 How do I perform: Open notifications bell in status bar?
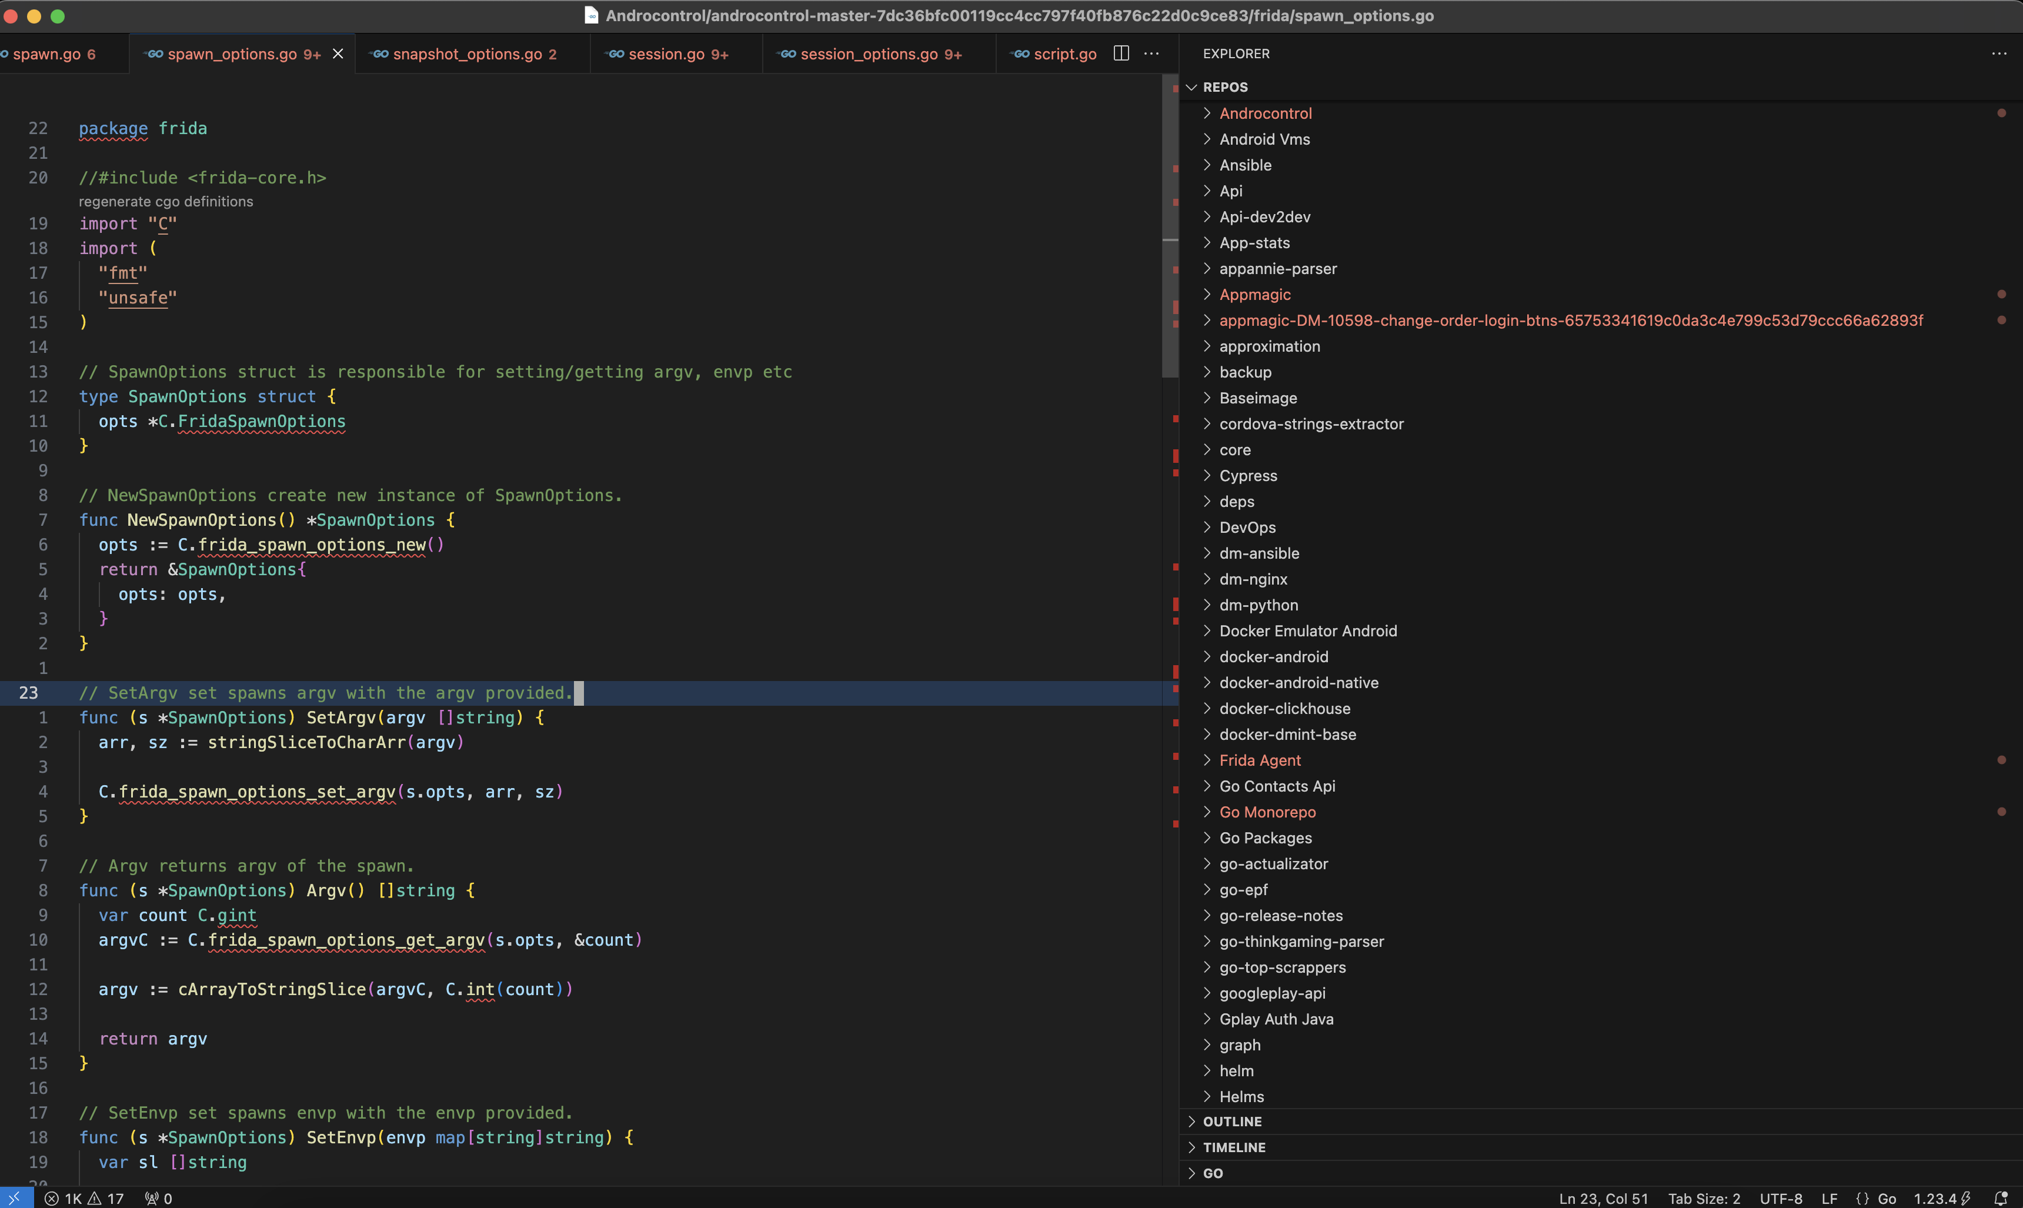(2001, 1198)
